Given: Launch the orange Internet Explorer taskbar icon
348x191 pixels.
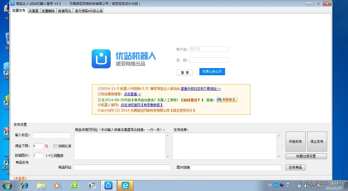Looking at the screenshot, I should [125, 185].
